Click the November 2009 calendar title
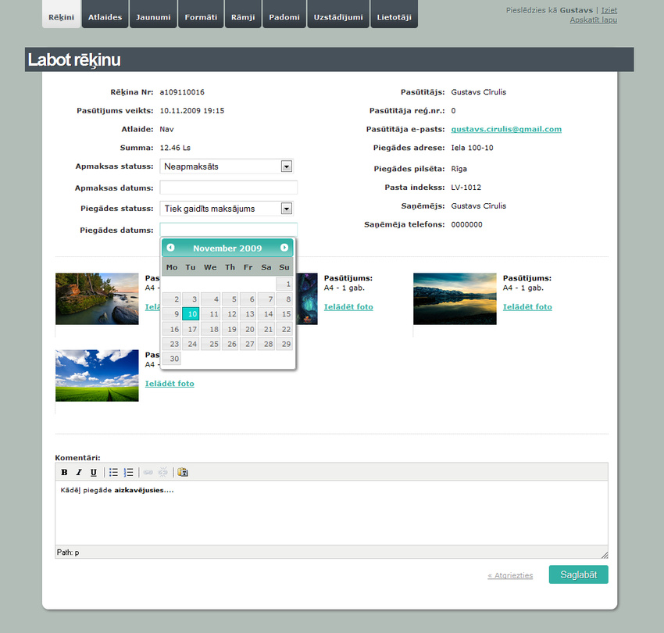This screenshot has width=664, height=633. click(227, 249)
